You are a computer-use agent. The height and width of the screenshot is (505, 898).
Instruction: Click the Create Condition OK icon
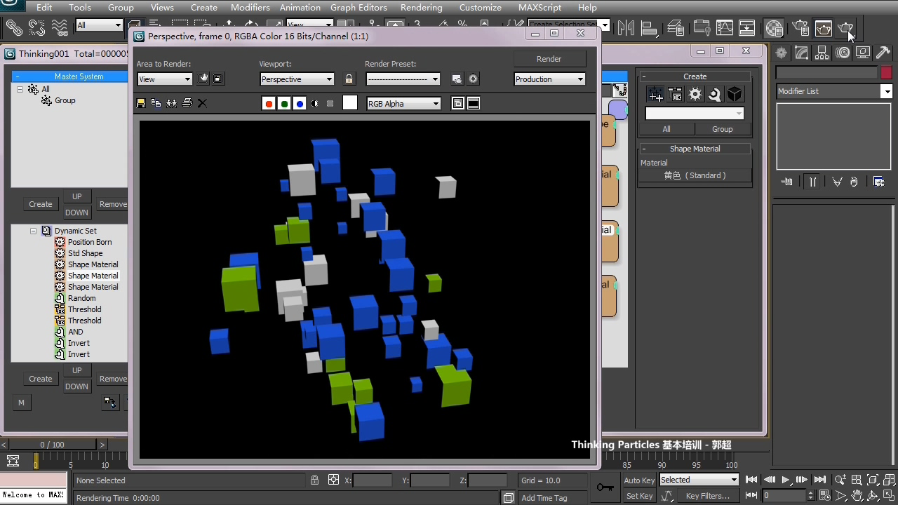[x=676, y=95]
